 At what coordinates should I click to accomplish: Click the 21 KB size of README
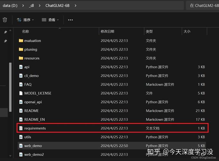coord(200,111)
